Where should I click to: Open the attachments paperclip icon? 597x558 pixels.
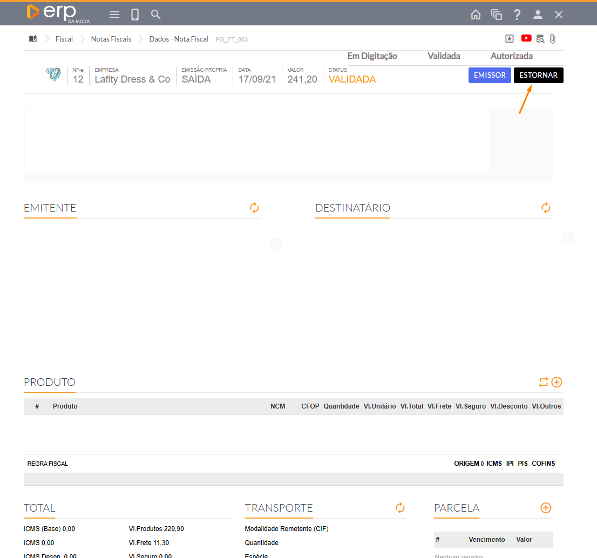click(x=553, y=38)
